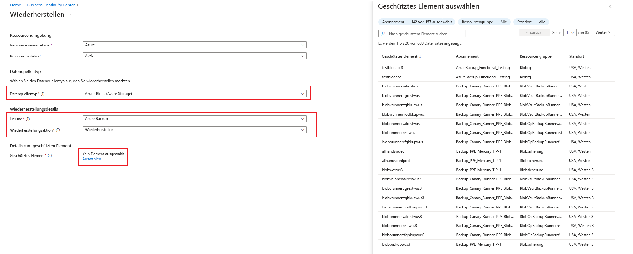The image size is (633, 254).
Task: Click the Abonnement filter pill
Action: [417, 22]
